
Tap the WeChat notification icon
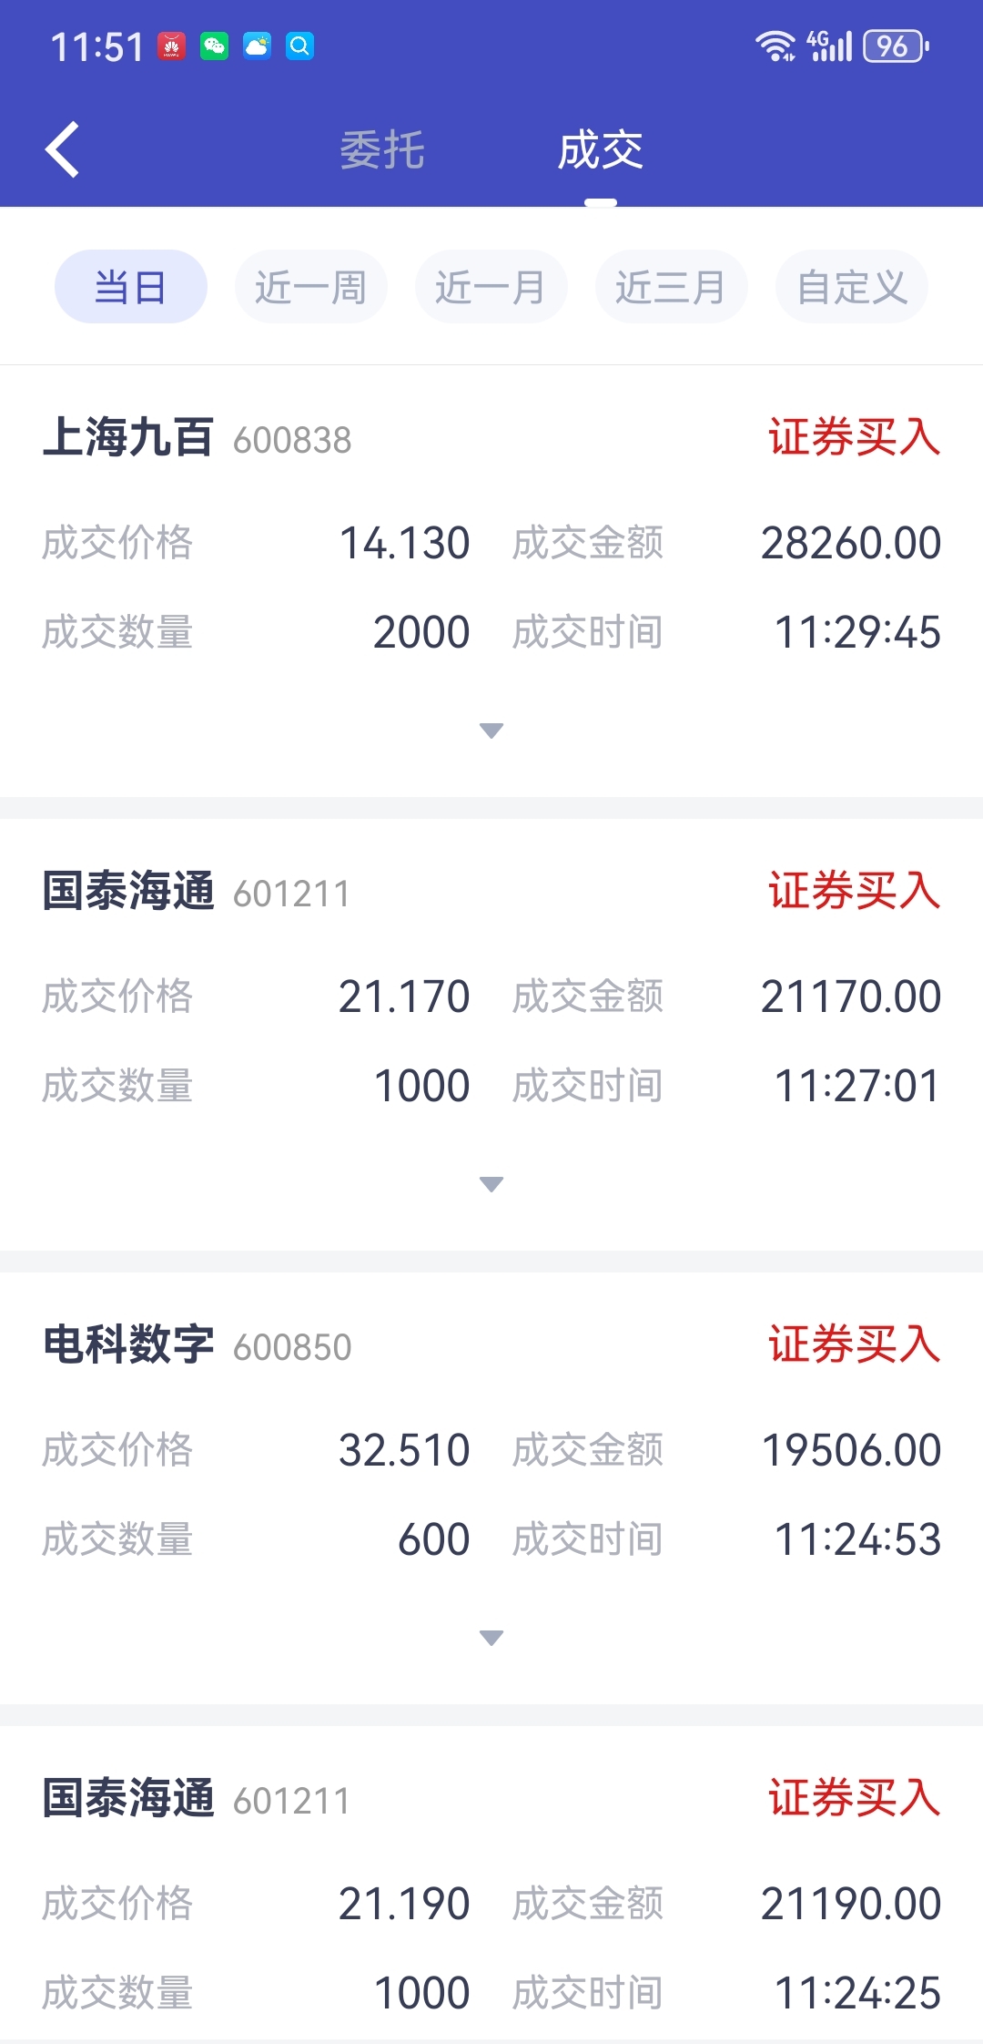click(x=214, y=46)
